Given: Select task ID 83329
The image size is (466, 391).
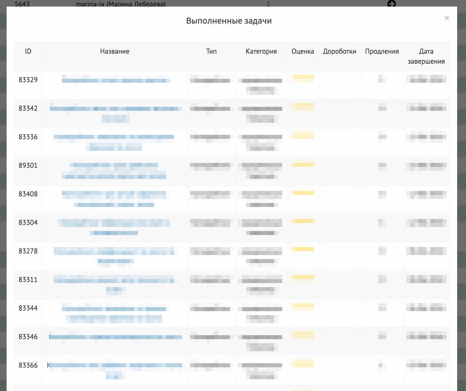Looking at the screenshot, I should click(x=28, y=80).
